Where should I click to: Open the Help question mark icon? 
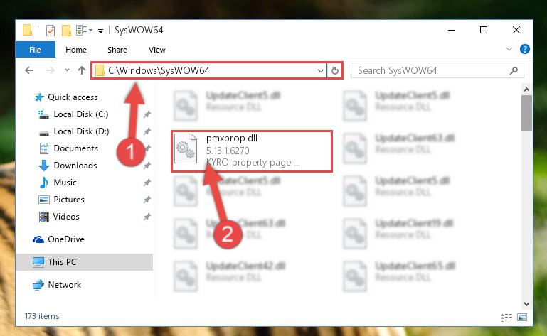pos(524,49)
